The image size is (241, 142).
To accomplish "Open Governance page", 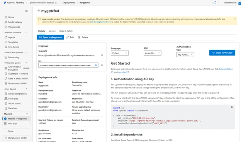I will [15, 83].
